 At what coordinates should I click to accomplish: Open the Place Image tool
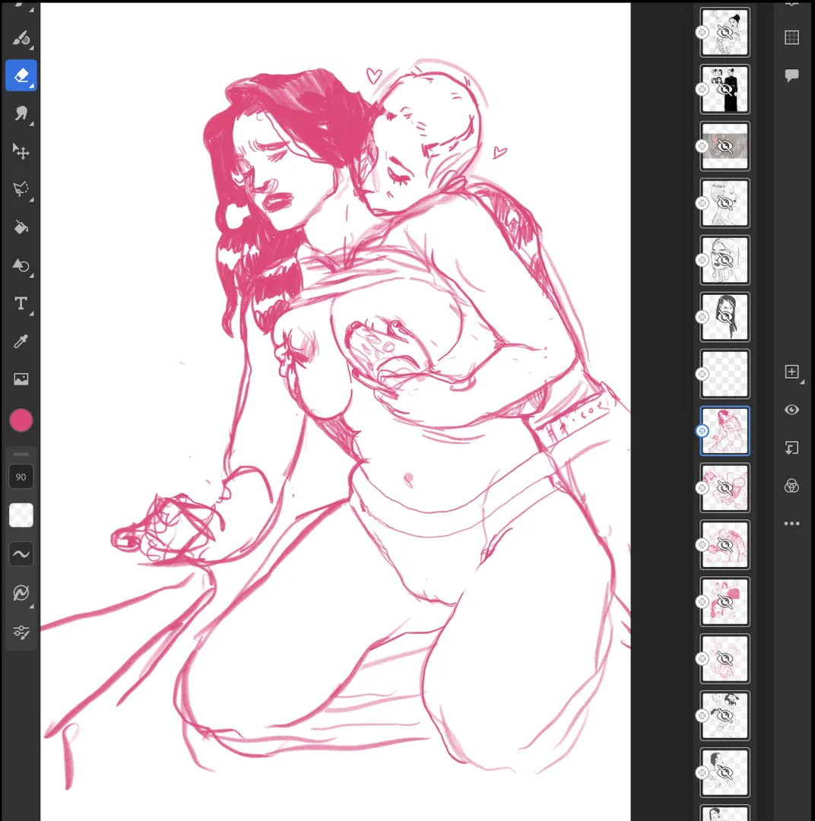click(21, 379)
